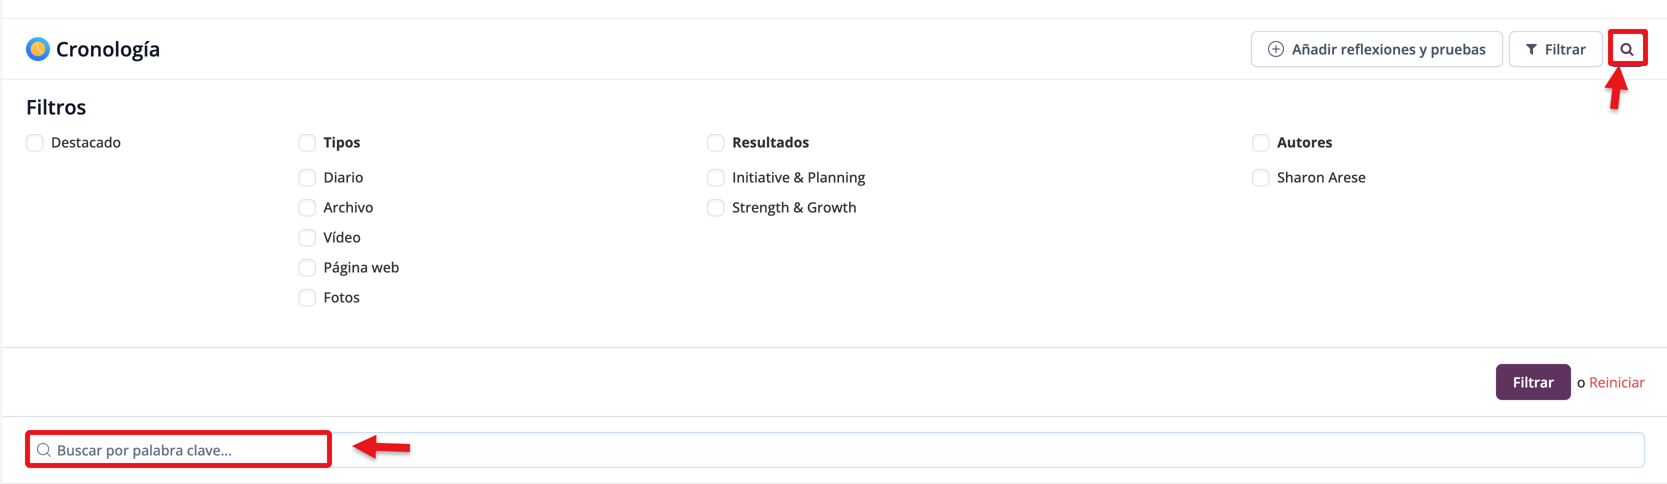The width and height of the screenshot is (1667, 484).
Task: Check the Página web filter
Action: 307,267
